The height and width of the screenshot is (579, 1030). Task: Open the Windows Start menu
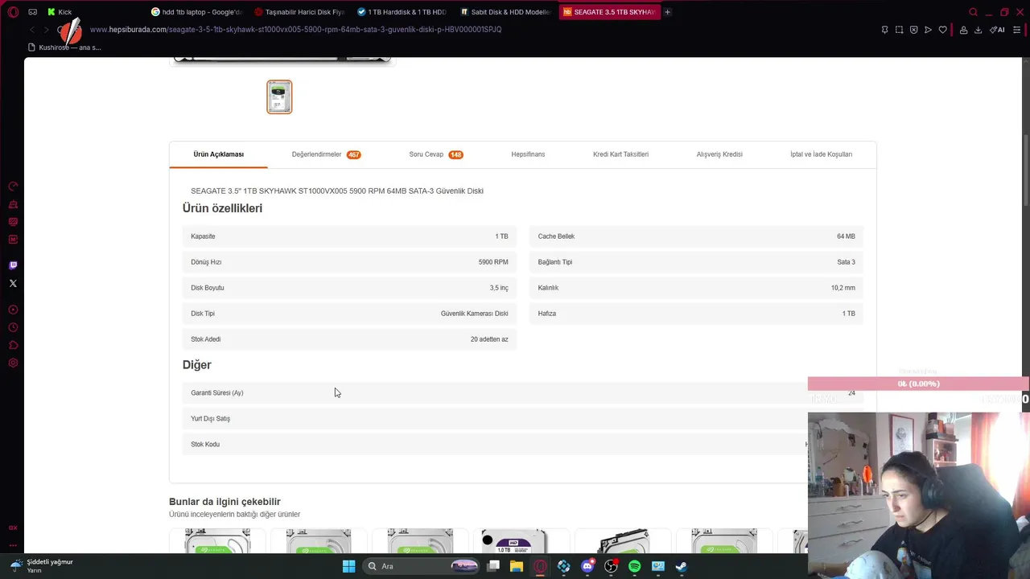pyautogui.click(x=348, y=566)
